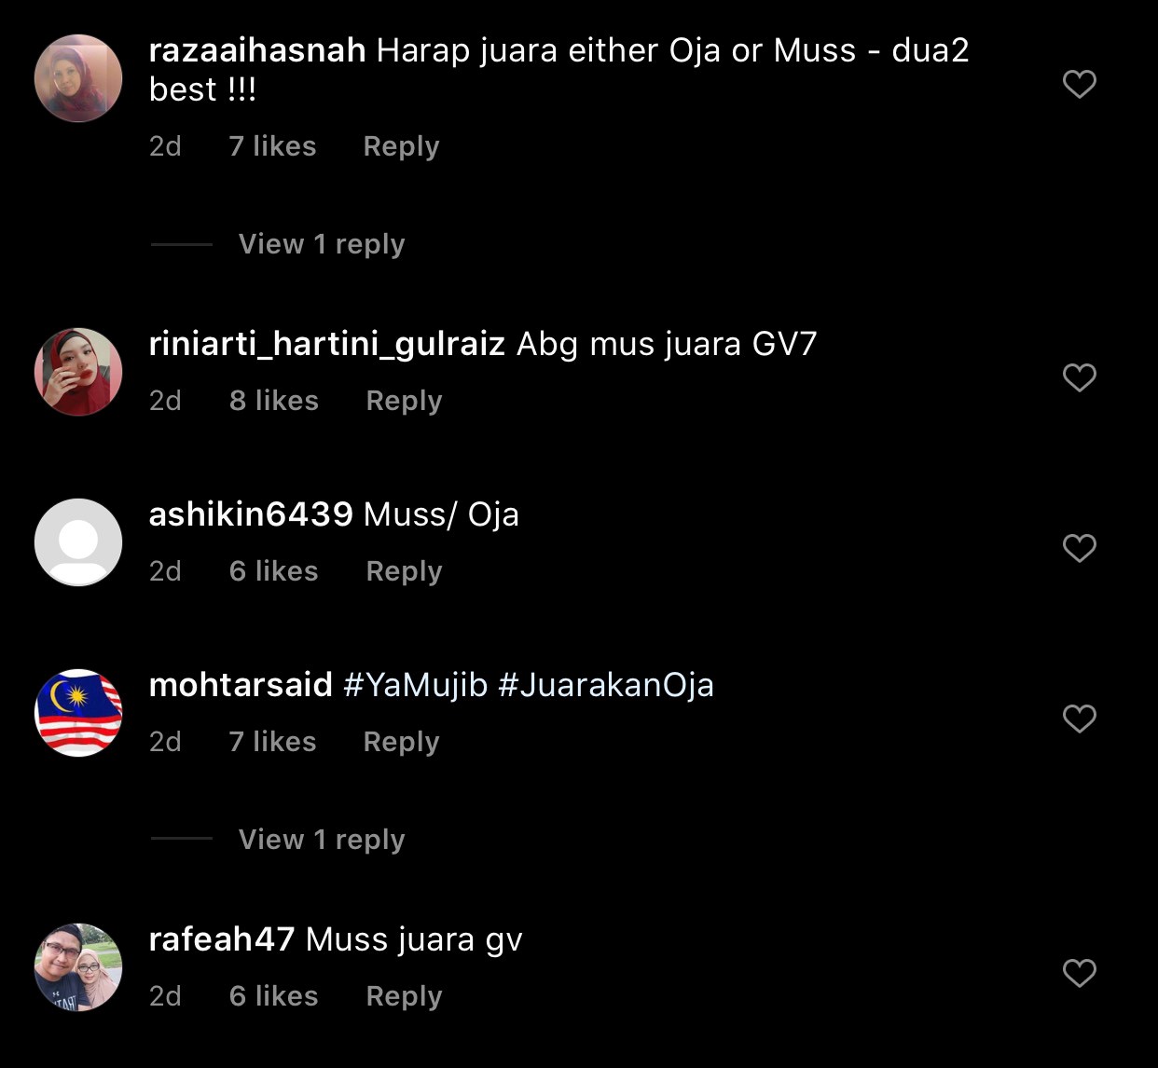Screen dimensions: 1158x1068
Task: Open riniarti_hartini_gulraiz's avatar
Action: click(78, 372)
